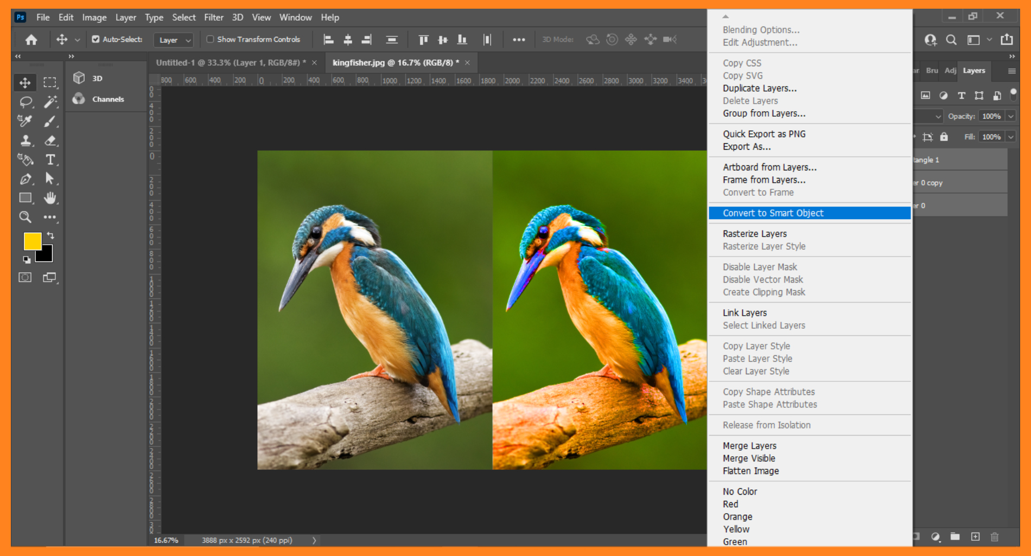Select the Zoom tool

click(25, 217)
